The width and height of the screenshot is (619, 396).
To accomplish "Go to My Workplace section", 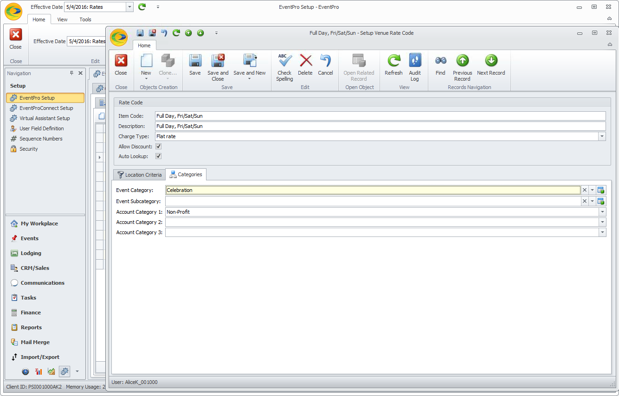I will [x=39, y=224].
